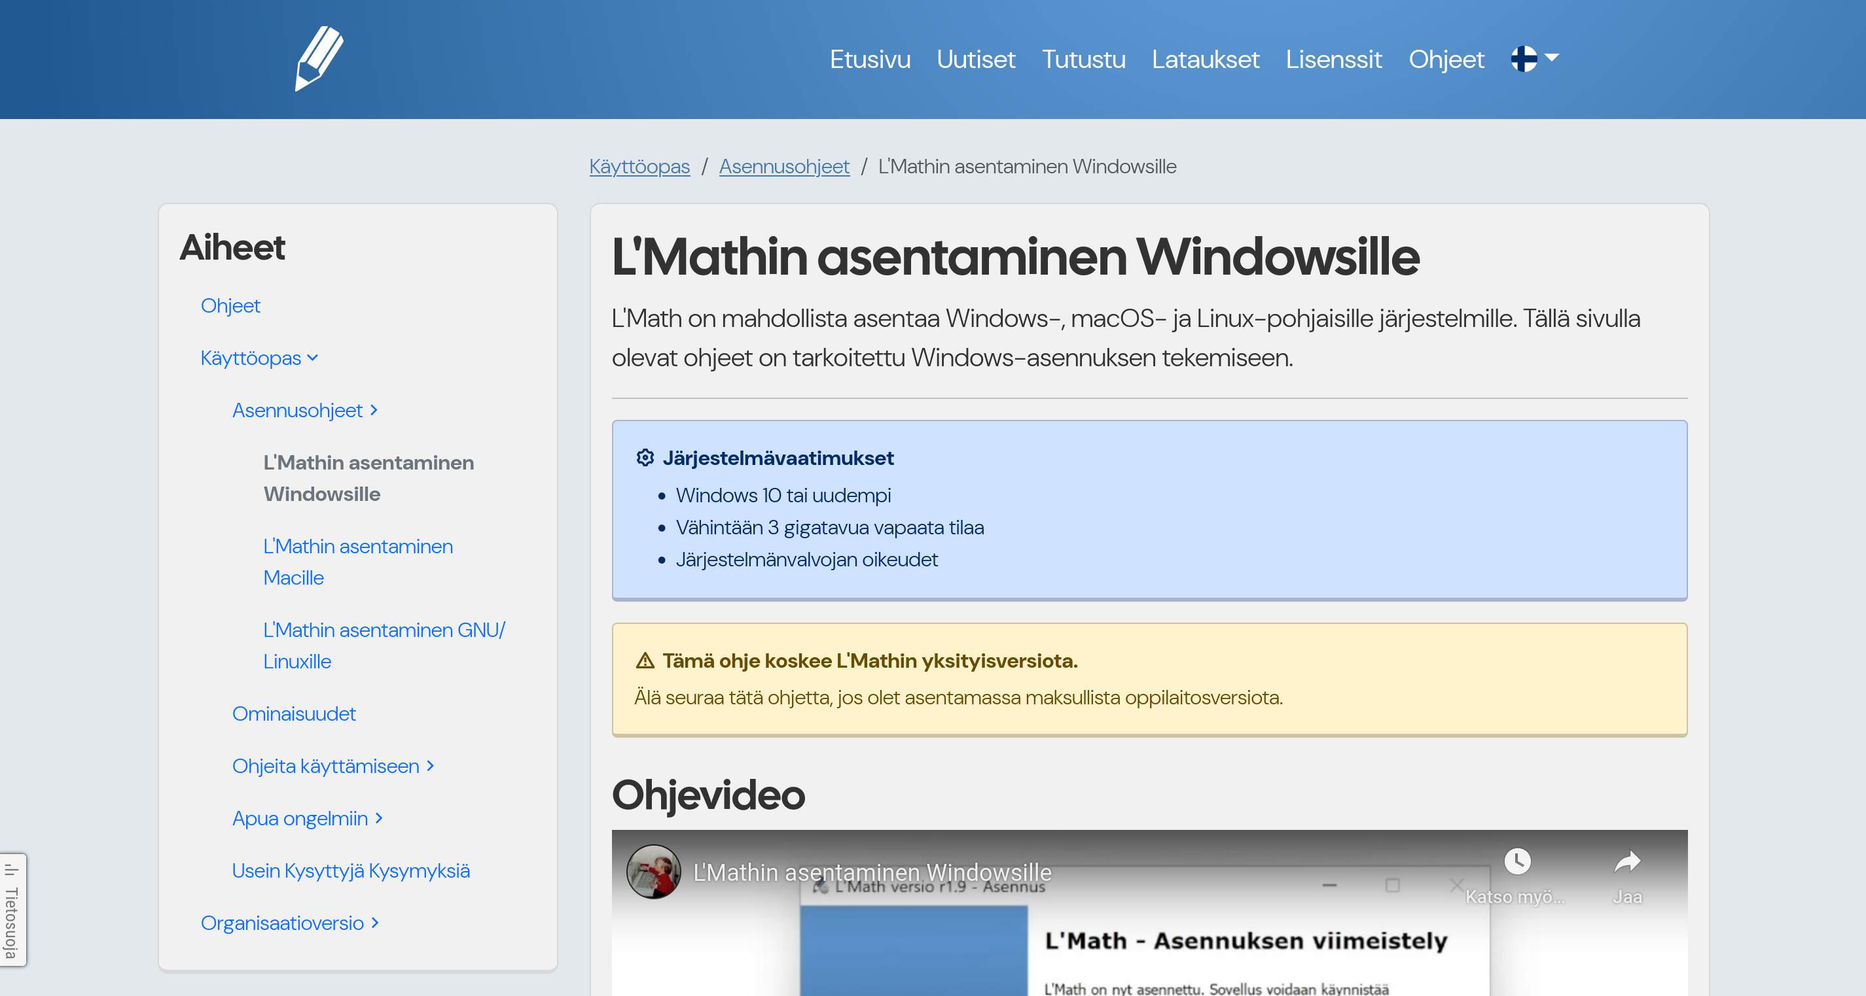Screen dimensions: 1866x996
Task: Collapse the Käyttöopas sidebar section
Action: (259, 358)
